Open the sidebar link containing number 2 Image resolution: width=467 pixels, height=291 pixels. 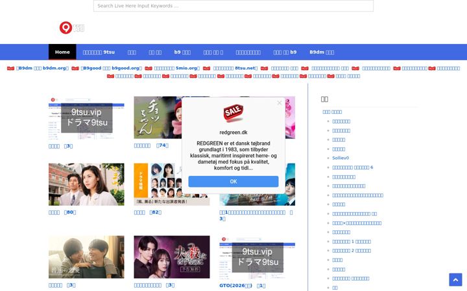point(352,251)
